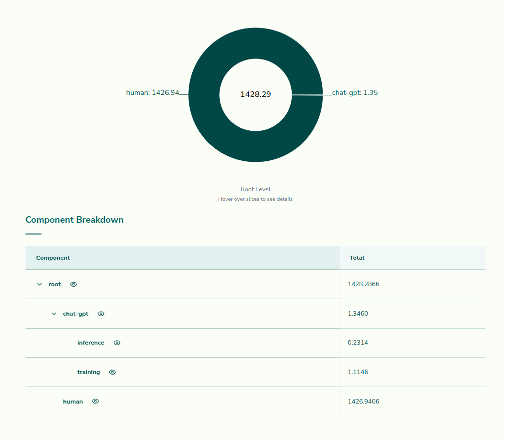Click the 'chat-gpt: 1.35' chart label
The height and width of the screenshot is (440, 505).
(x=355, y=93)
